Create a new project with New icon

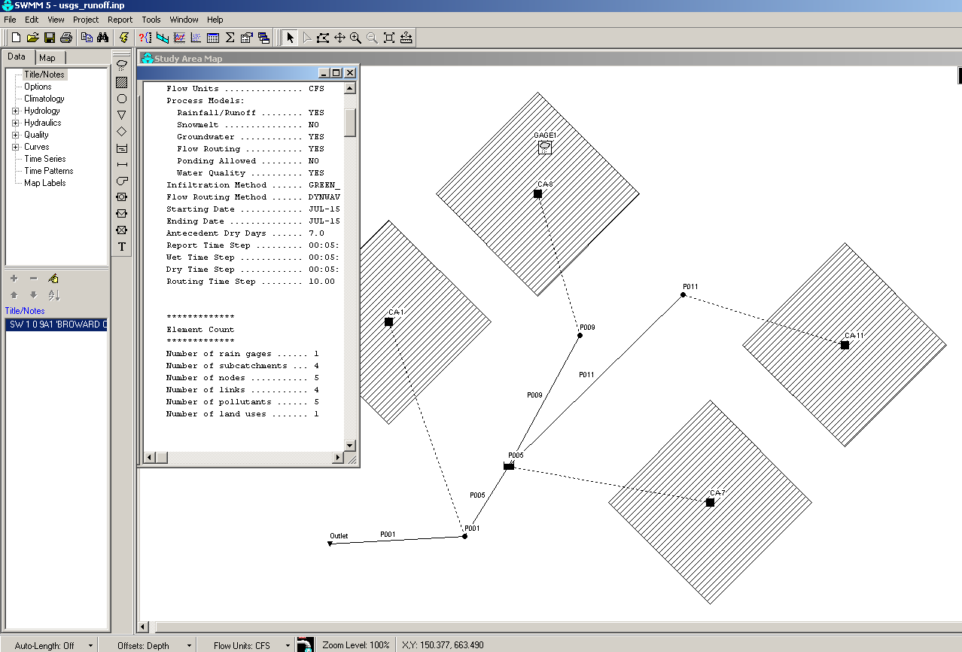click(x=15, y=38)
